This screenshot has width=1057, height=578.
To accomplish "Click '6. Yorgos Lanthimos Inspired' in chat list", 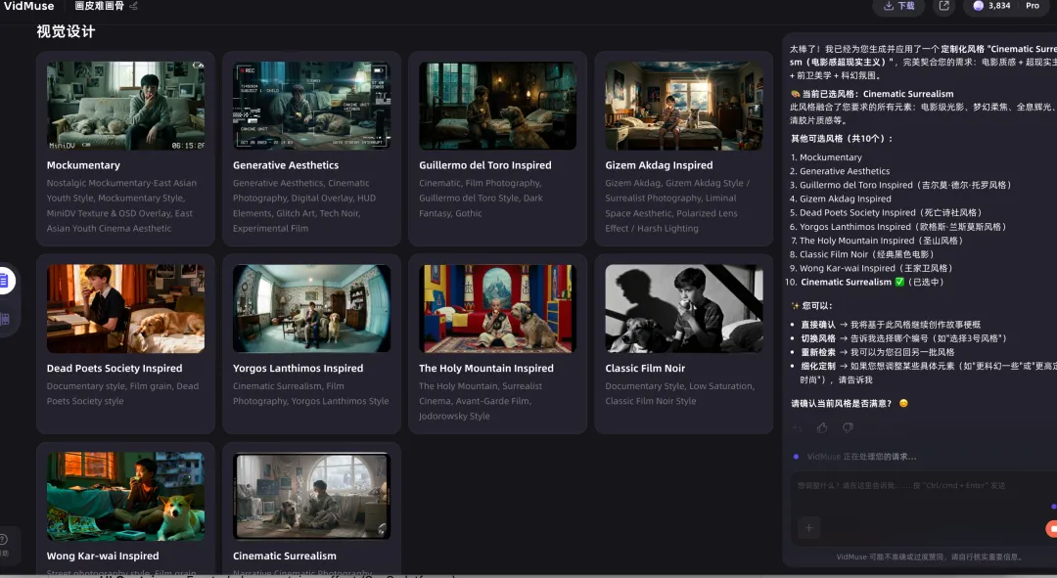I will click(x=897, y=226).
